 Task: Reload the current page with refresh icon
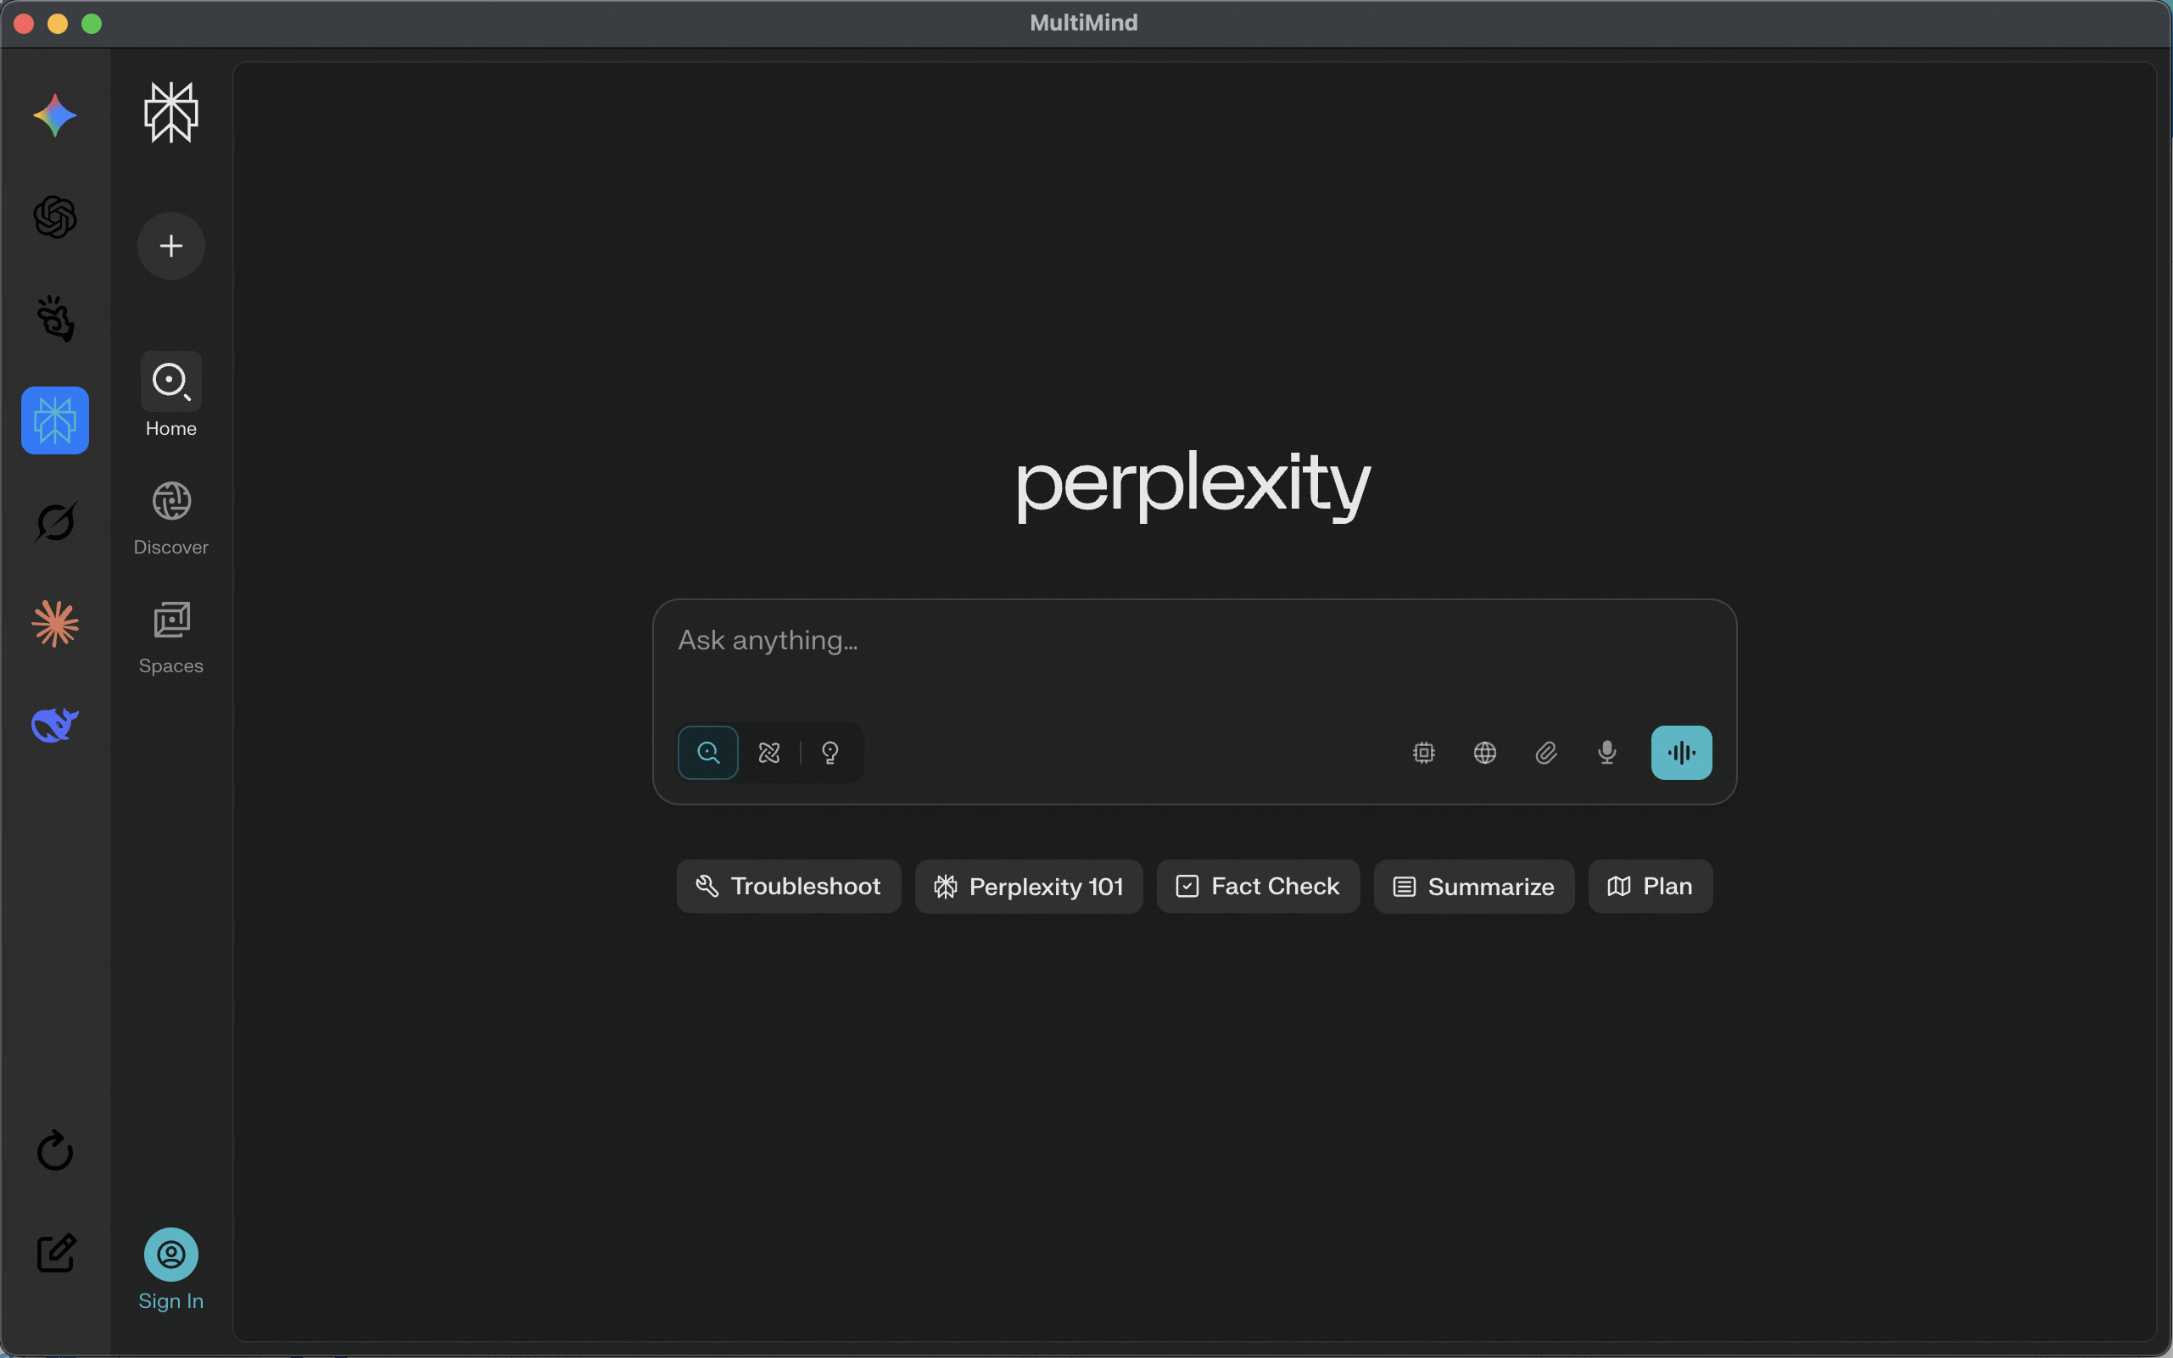click(x=55, y=1150)
